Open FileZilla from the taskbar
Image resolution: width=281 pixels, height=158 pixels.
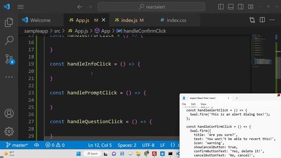[154, 154]
